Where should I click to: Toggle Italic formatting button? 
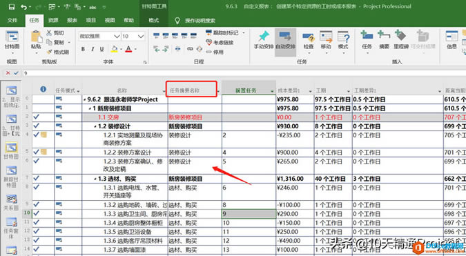click(93, 49)
